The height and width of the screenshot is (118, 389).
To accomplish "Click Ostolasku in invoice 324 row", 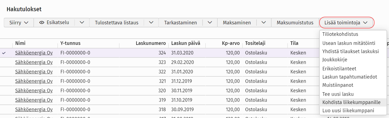I will [256, 53].
